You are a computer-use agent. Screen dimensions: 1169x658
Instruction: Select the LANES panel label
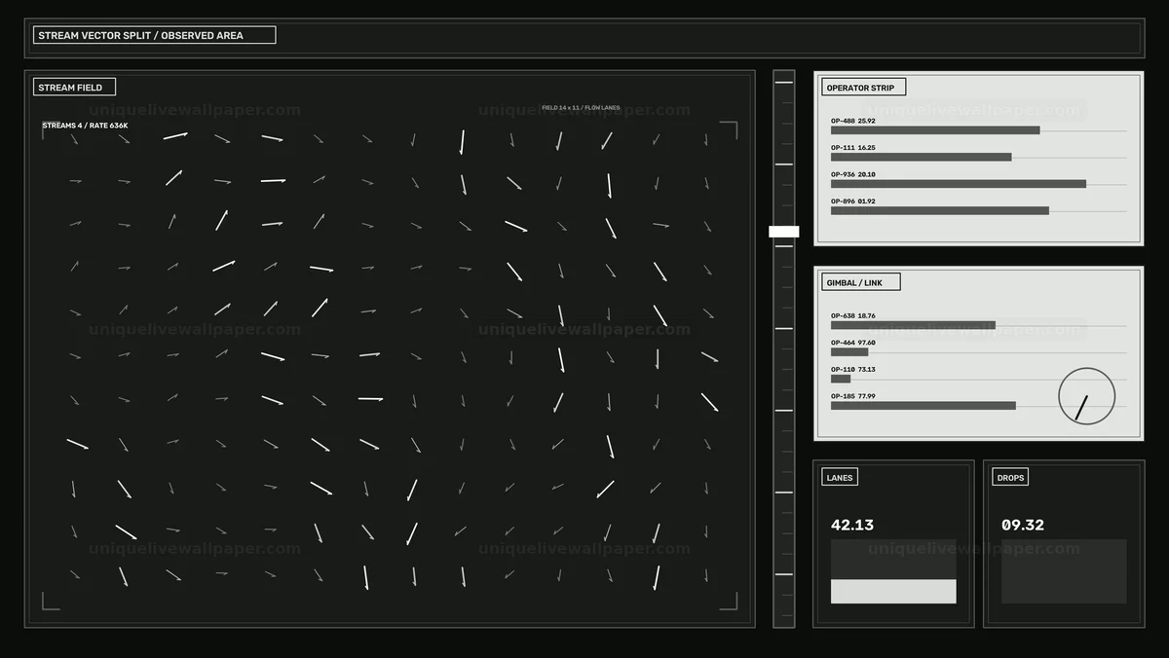(840, 478)
